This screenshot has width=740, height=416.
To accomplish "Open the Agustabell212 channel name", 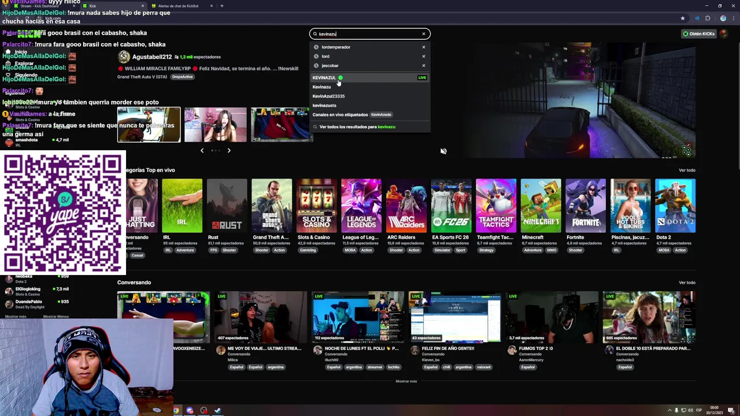I will click(152, 57).
